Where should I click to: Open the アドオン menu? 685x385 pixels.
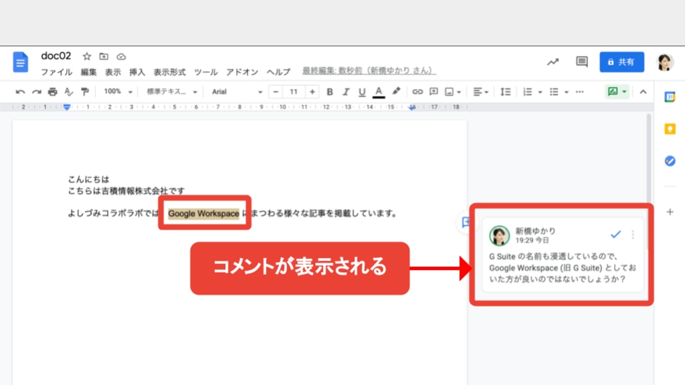(x=242, y=72)
